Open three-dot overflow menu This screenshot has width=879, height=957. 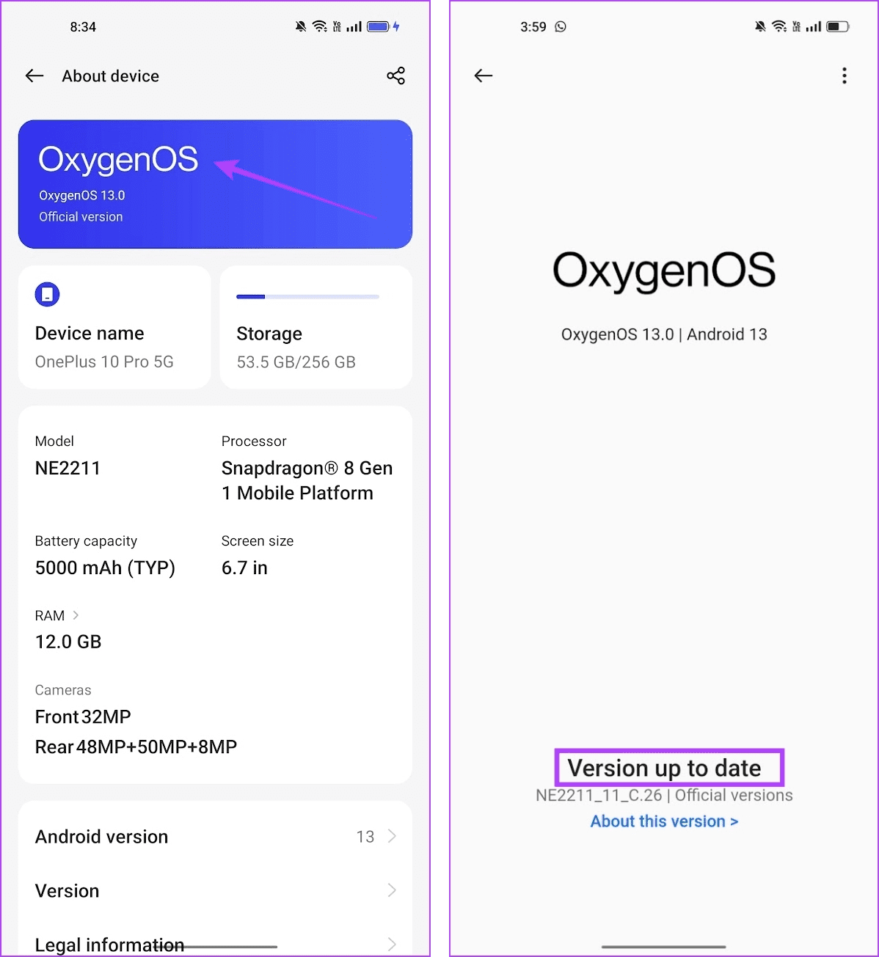[845, 76]
